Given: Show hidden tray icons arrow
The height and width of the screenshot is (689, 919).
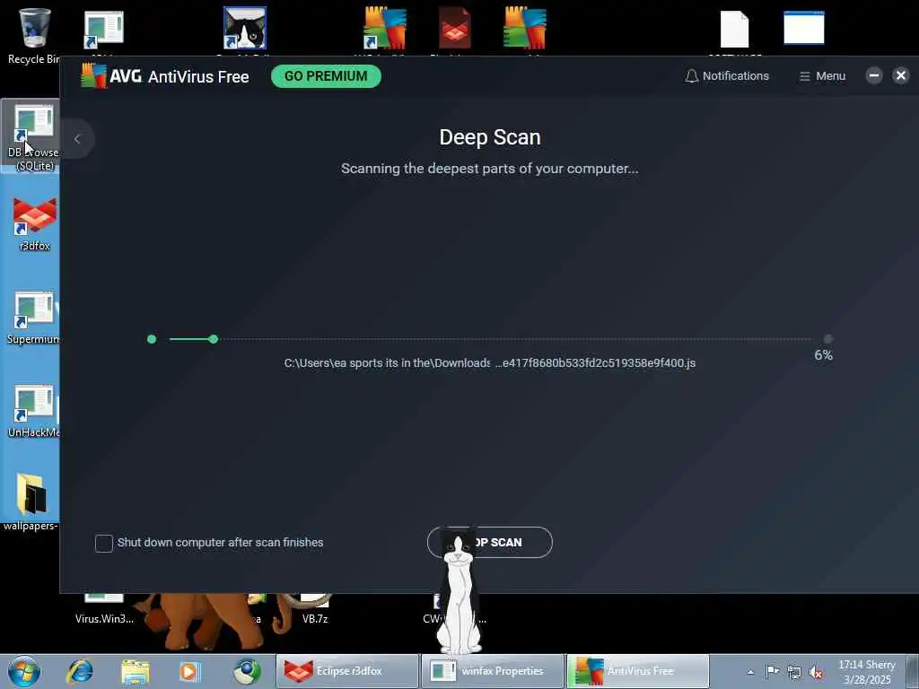Looking at the screenshot, I should [750, 672].
